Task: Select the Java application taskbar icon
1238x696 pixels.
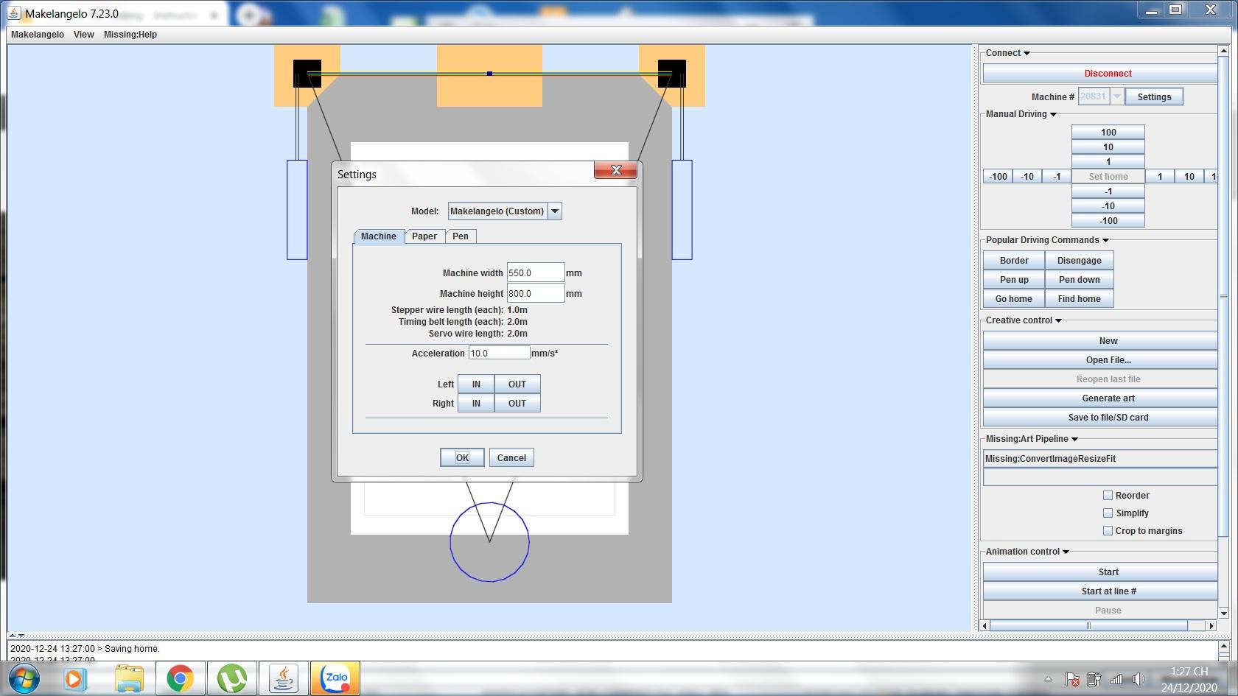Action: click(284, 678)
